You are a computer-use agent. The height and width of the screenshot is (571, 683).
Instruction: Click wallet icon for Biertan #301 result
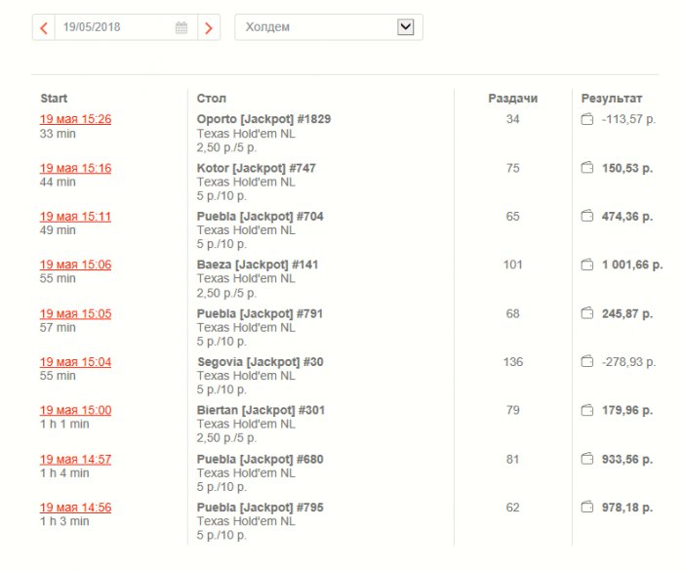tap(587, 410)
